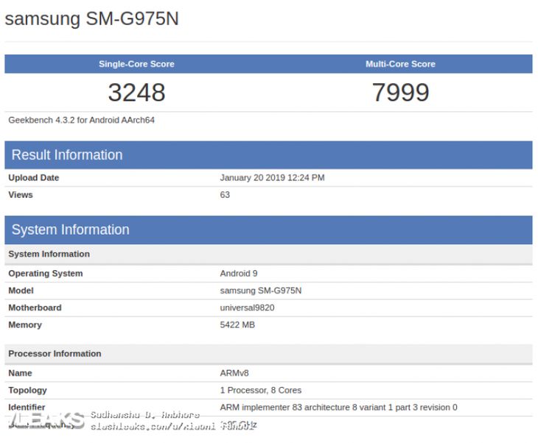Click the Multi-Core Score header
Image resolution: width=538 pixels, height=443 pixels.
(x=400, y=64)
